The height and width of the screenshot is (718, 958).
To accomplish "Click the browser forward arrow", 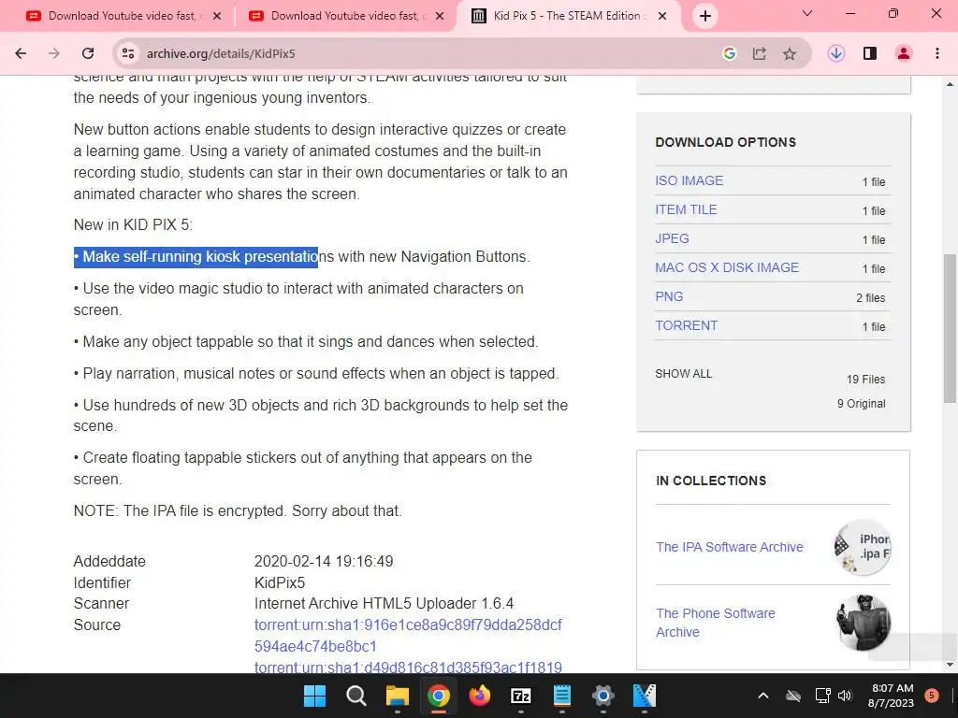I will click(x=54, y=53).
